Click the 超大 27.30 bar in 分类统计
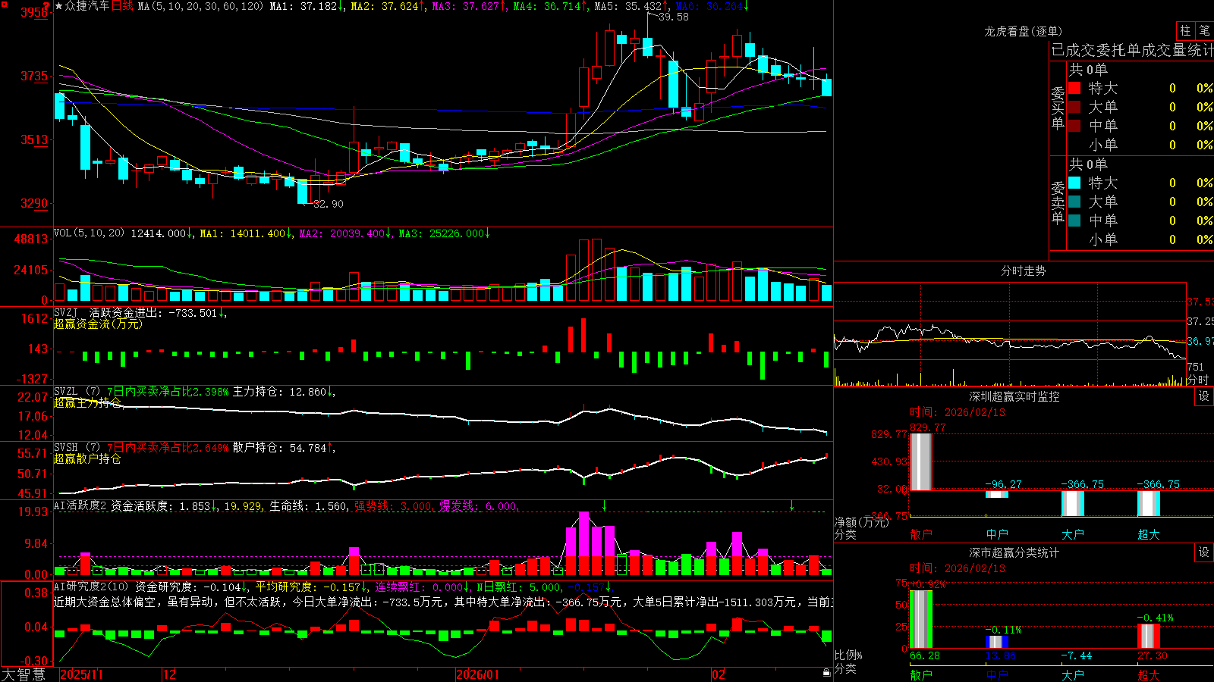Viewport: 1214px width, 682px height. 1149,636
